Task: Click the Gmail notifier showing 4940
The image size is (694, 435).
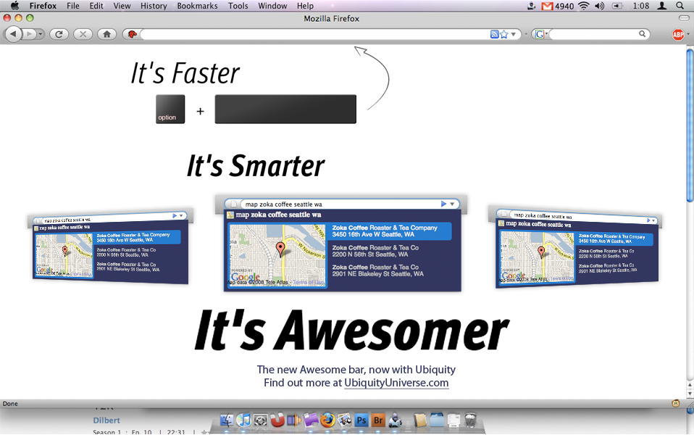Action: [558, 6]
